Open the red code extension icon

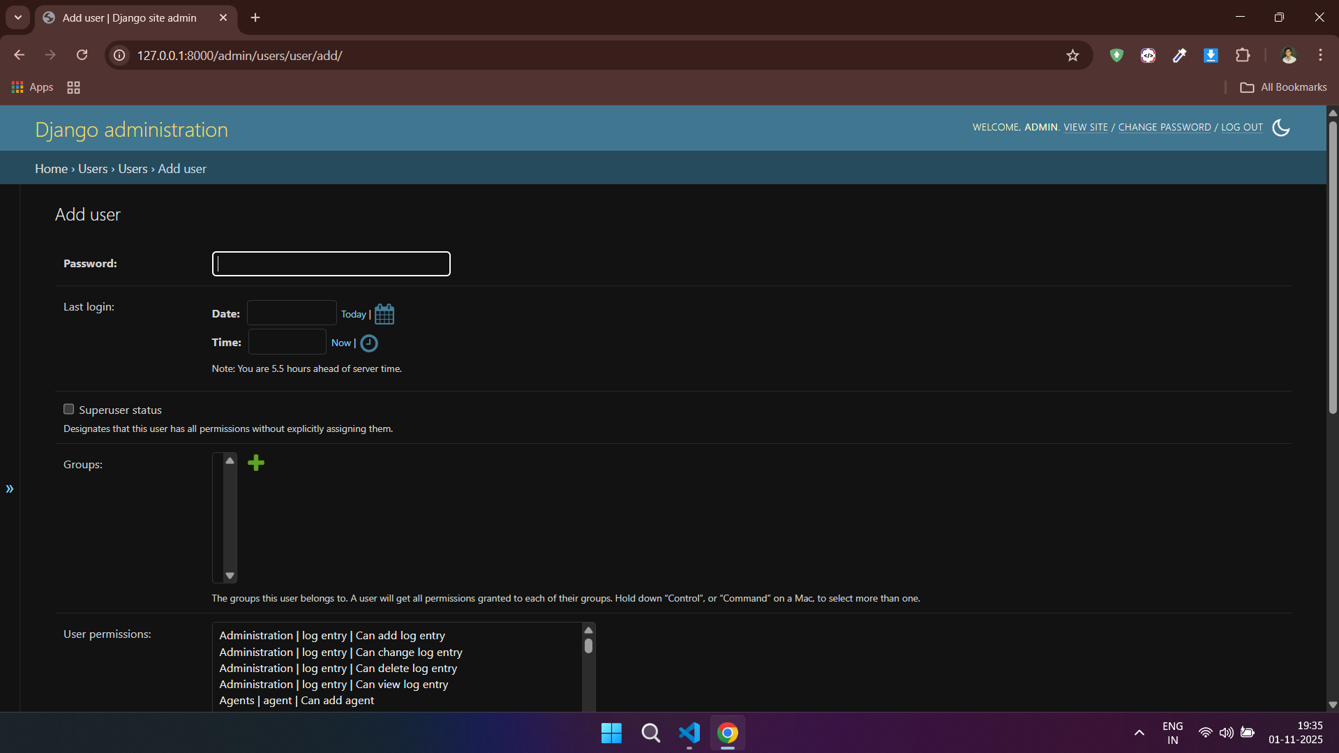(1148, 55)
